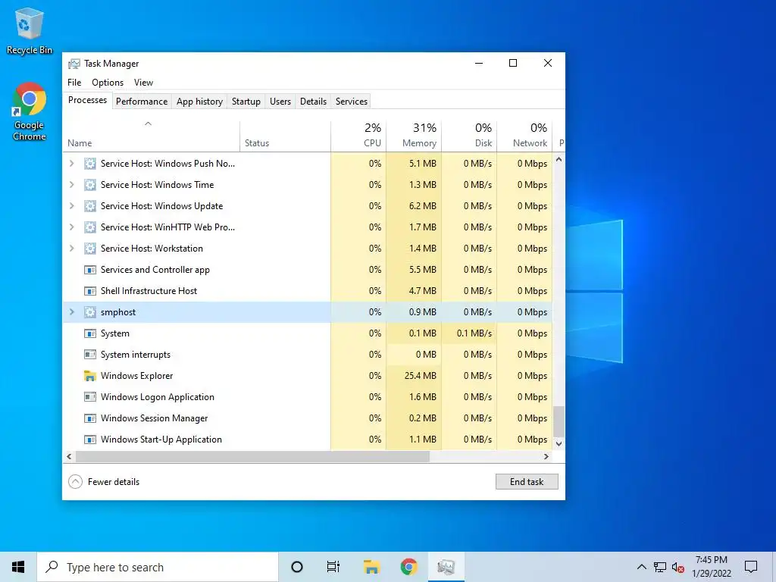Sort by the Network column header
The height and width of the screenshot is (582, 776).
[524, 136]
